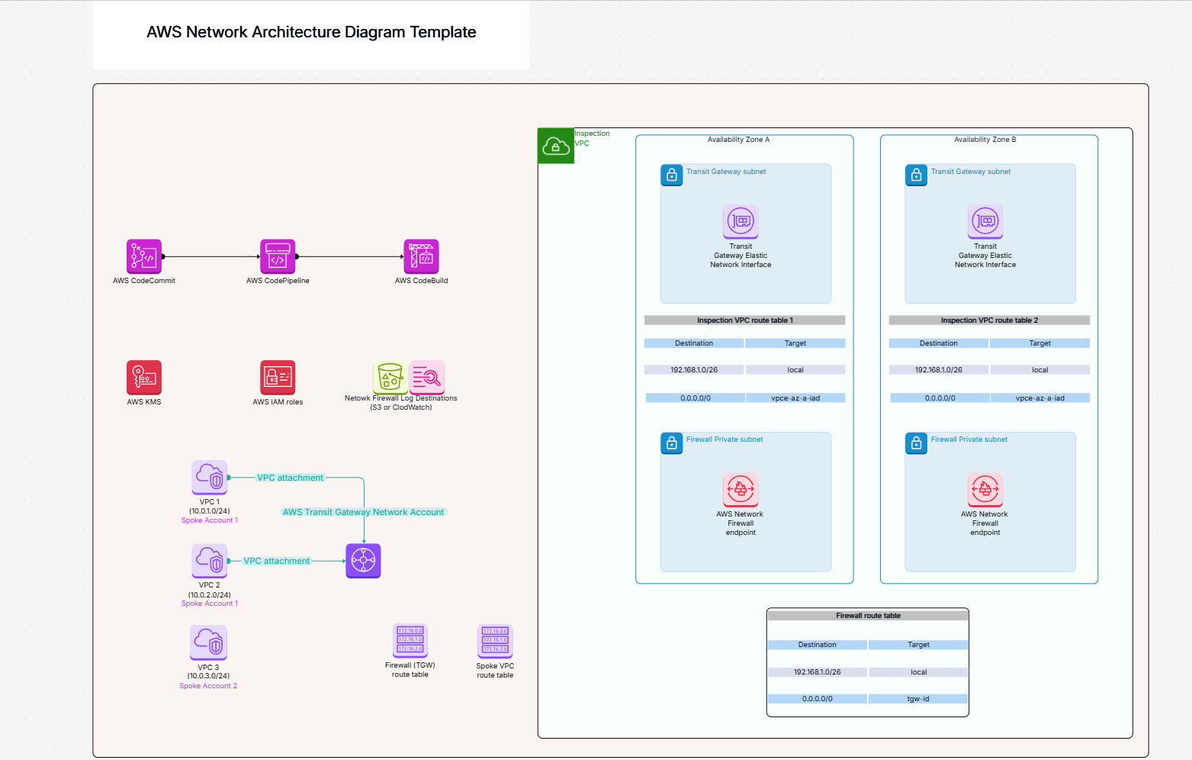Select the AWS CodeBuild icon
Screen dimensions: 1192x760
pos(421,256)
